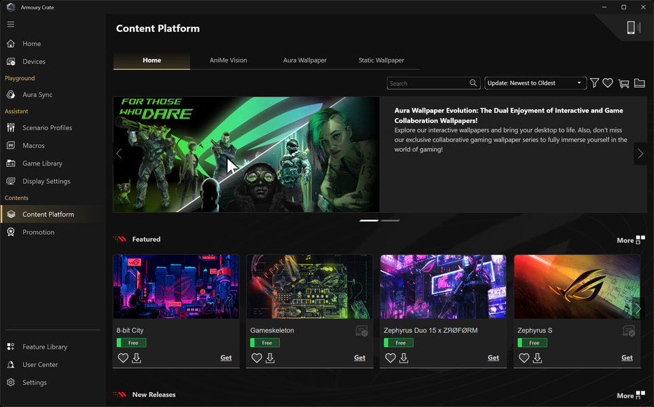Screen dimensions: 654x407
Task: Switch to the Static Wallpaper tab
Action: (381, 60)
